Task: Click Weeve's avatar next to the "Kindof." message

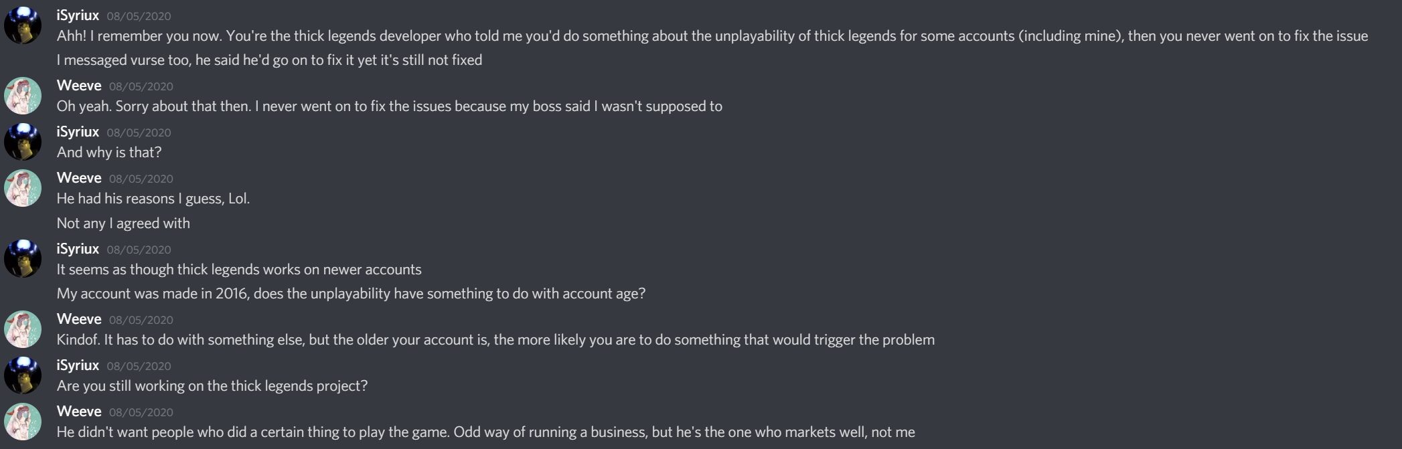Action: coord(23,329)
